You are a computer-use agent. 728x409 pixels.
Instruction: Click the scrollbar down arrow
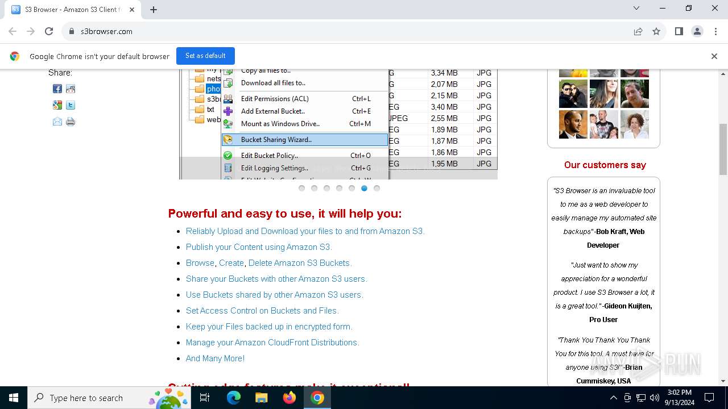[x=723, y=381]
